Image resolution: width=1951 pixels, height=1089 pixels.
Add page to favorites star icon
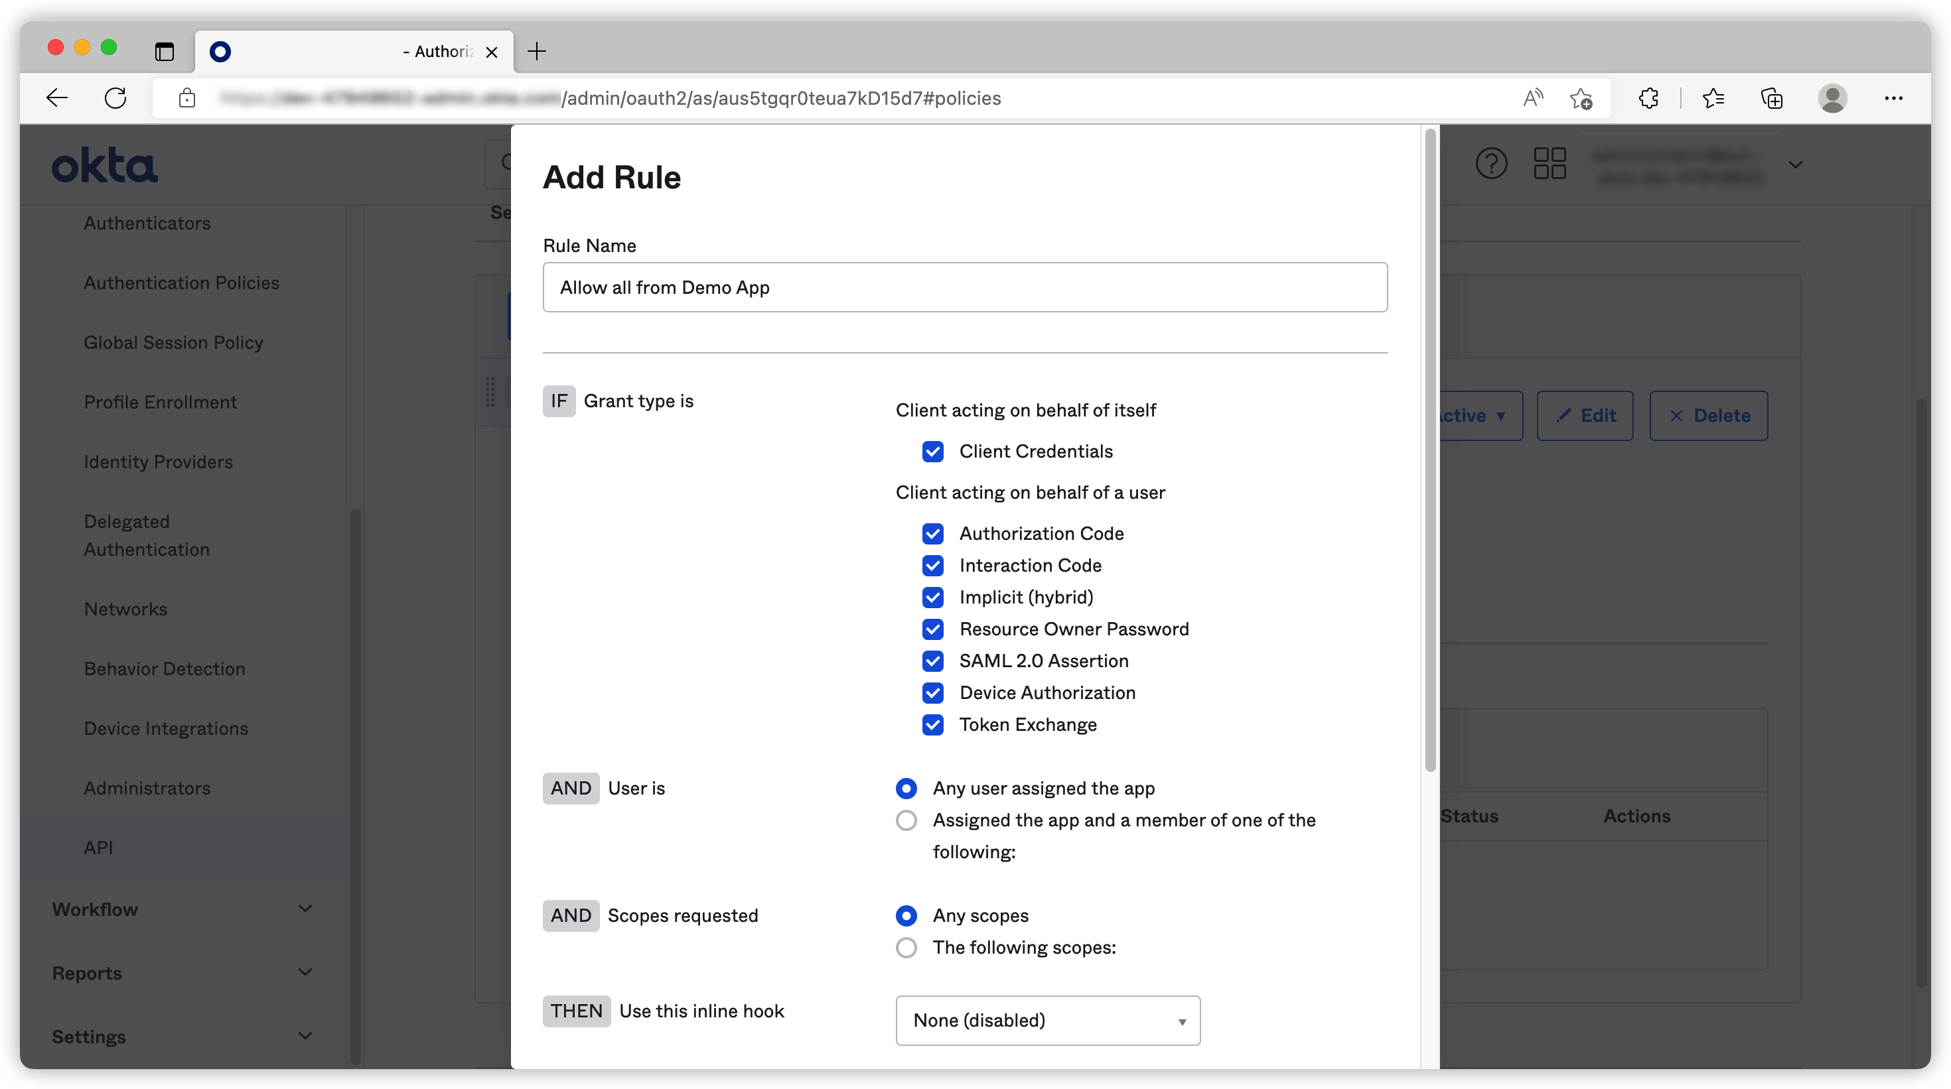point(1581,98)
